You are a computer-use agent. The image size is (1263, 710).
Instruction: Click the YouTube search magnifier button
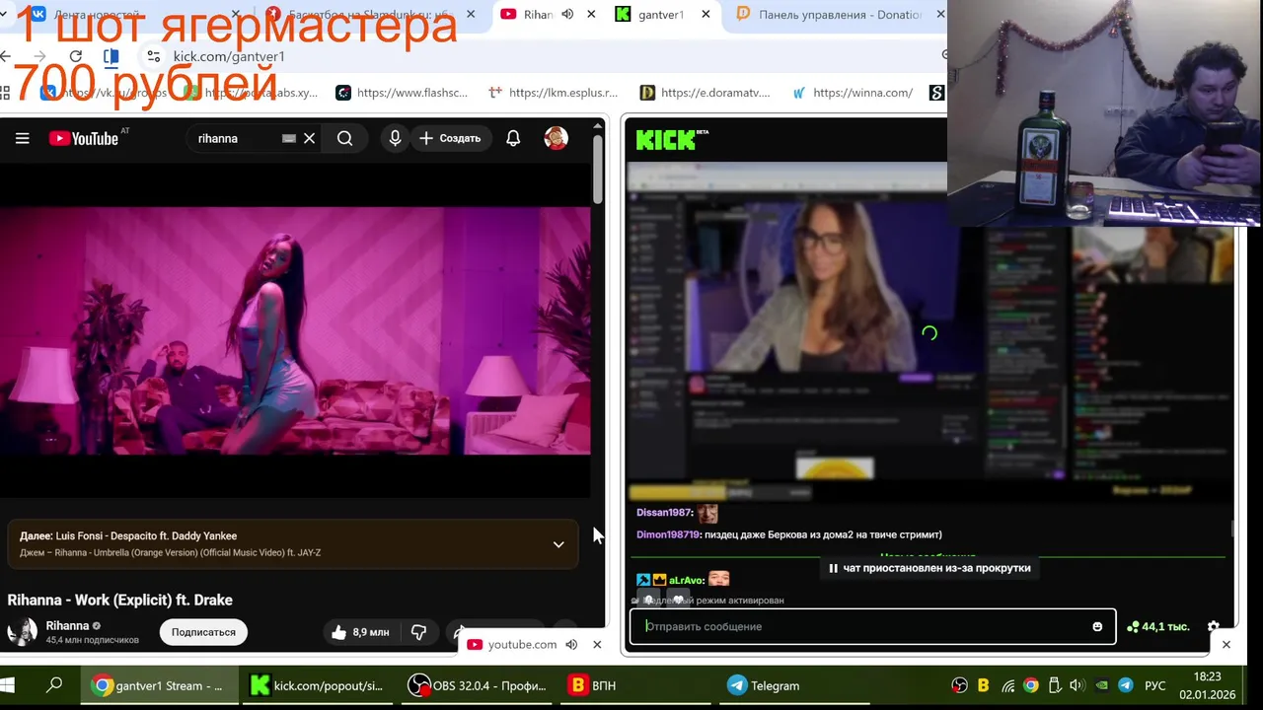click(344, 139)
